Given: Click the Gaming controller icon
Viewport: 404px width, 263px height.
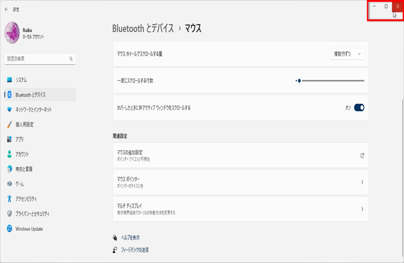Looking at the screenshot, I should pyautogui.click(x=9, y=184).
